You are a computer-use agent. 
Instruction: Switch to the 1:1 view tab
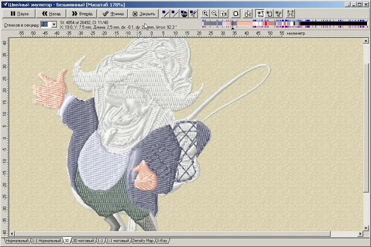[100, 241]
